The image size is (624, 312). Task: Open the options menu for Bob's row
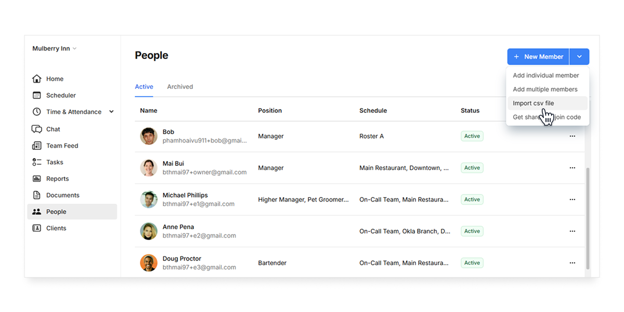coord(573,136)
